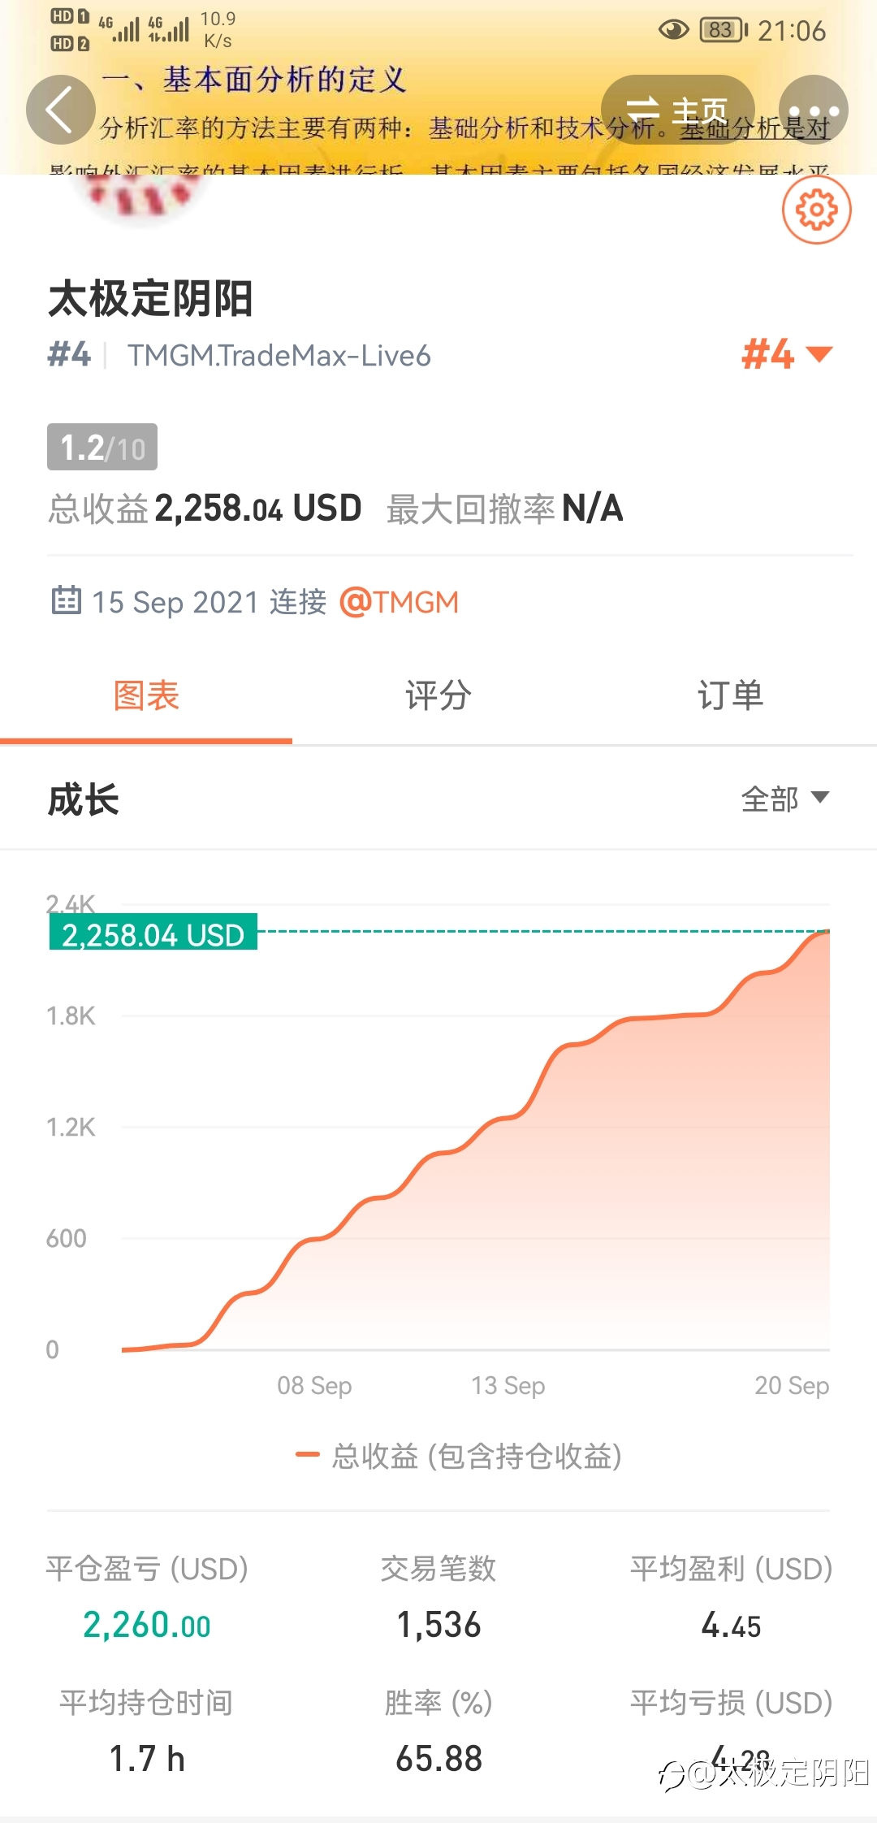Switch to the 订单 tab

[x=731, y=695]
